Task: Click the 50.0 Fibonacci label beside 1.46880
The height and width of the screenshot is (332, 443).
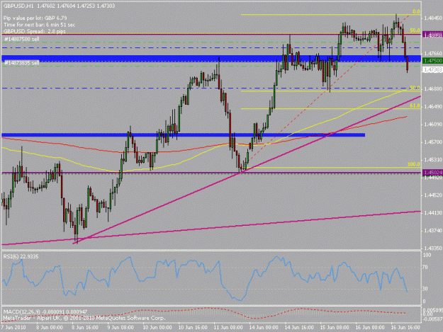Action: tap(415, 88)
